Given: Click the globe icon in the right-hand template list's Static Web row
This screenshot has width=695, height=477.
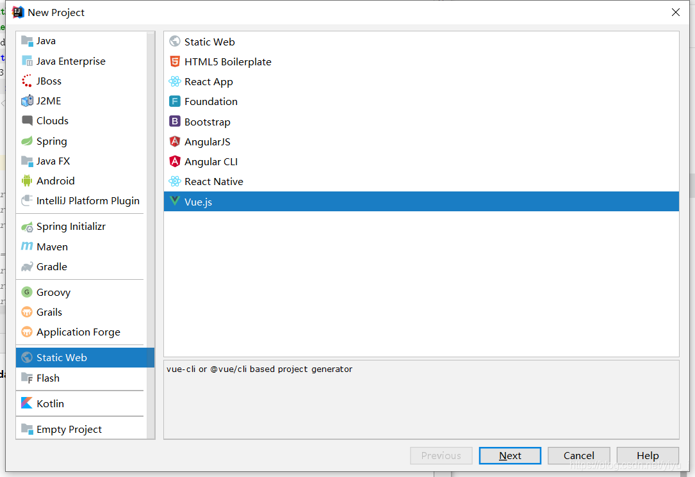Looking at the screenshot, I should pos(175,42).
